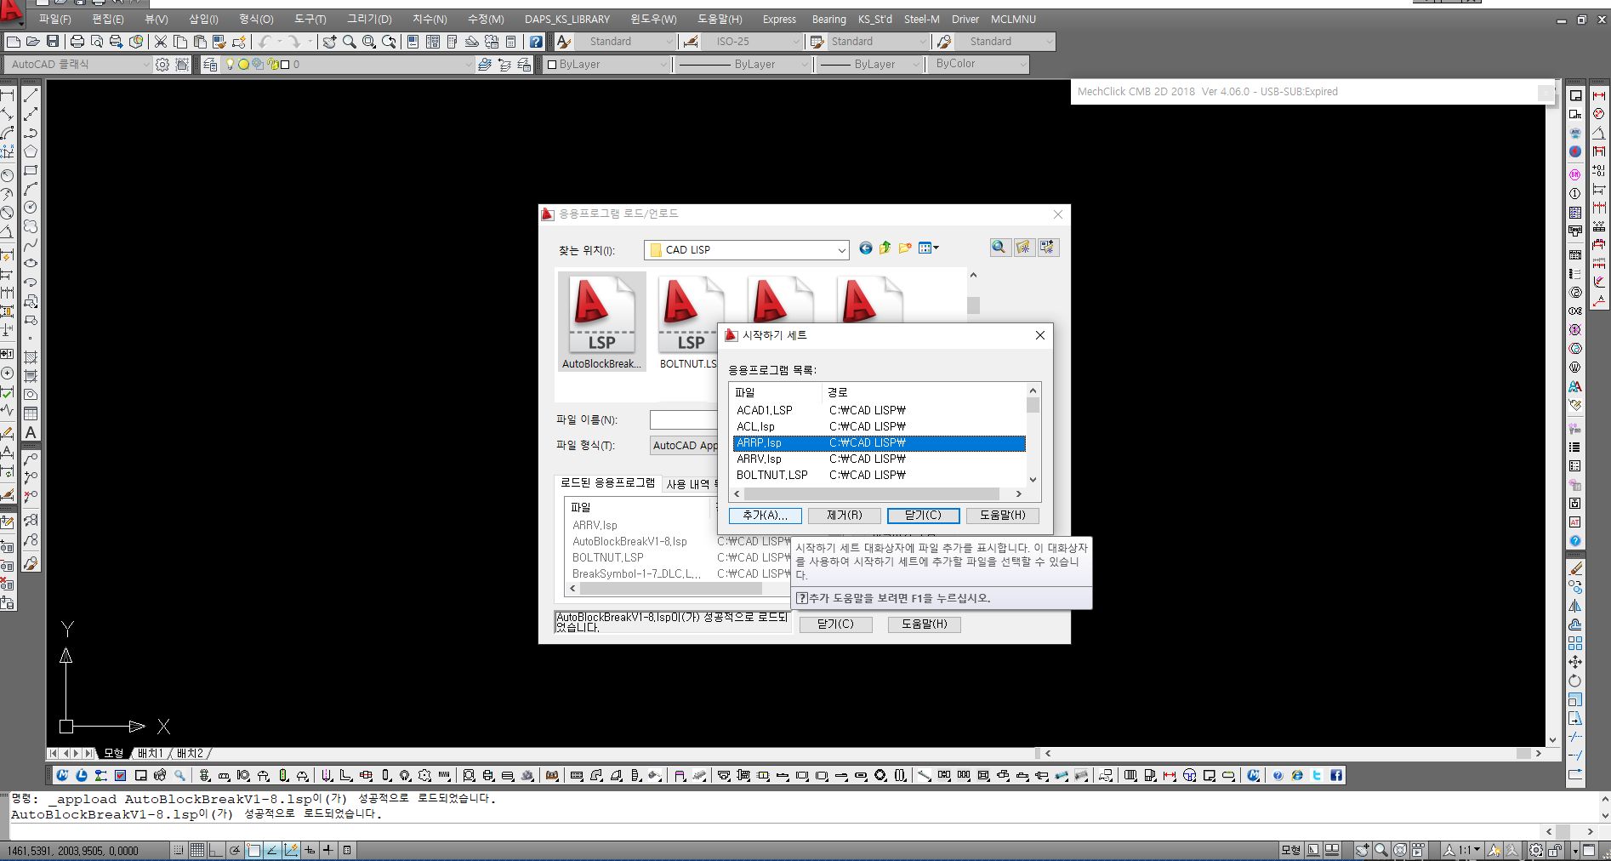Expand the 'CAD LISP' location dropdown

point(841,250)
